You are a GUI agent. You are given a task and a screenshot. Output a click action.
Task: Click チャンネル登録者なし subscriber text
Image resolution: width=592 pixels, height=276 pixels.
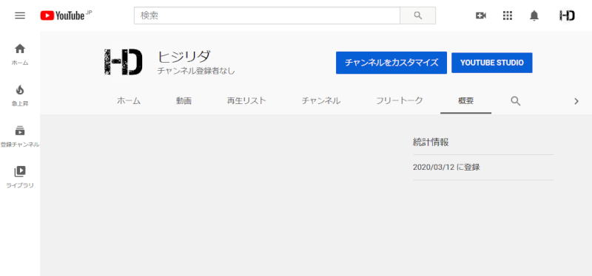[x=196, y=71]
